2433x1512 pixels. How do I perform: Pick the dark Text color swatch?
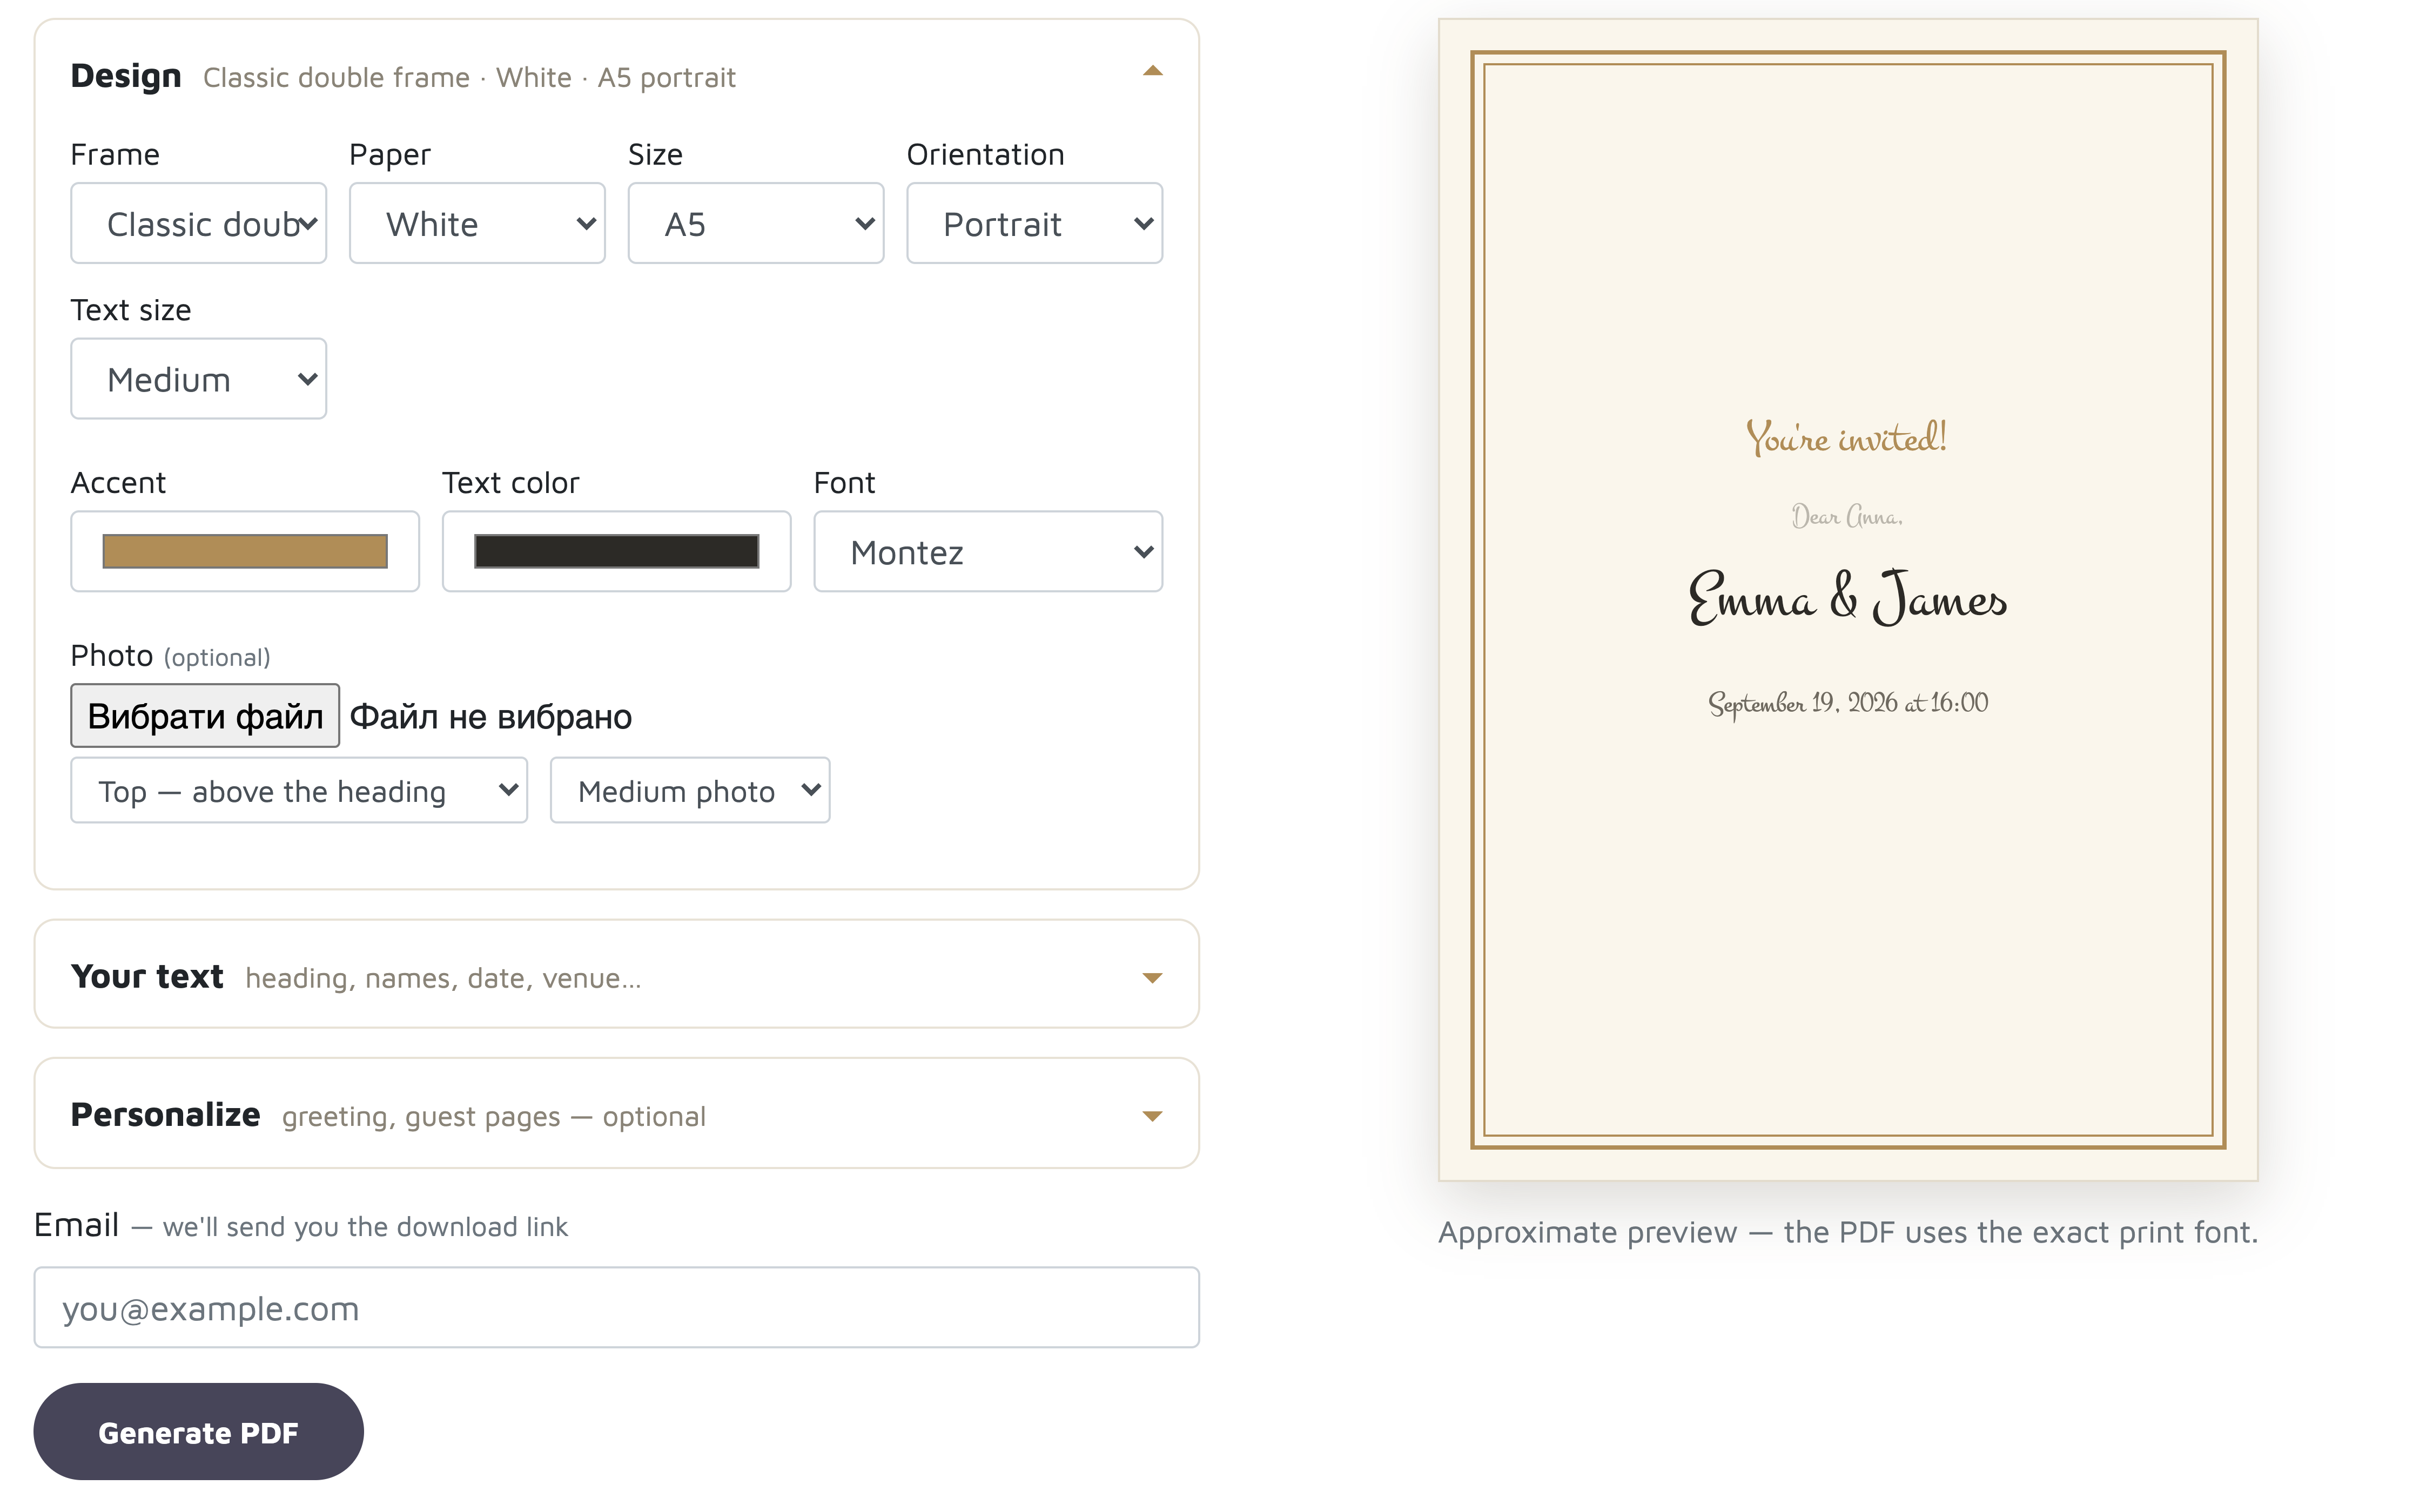616,552
